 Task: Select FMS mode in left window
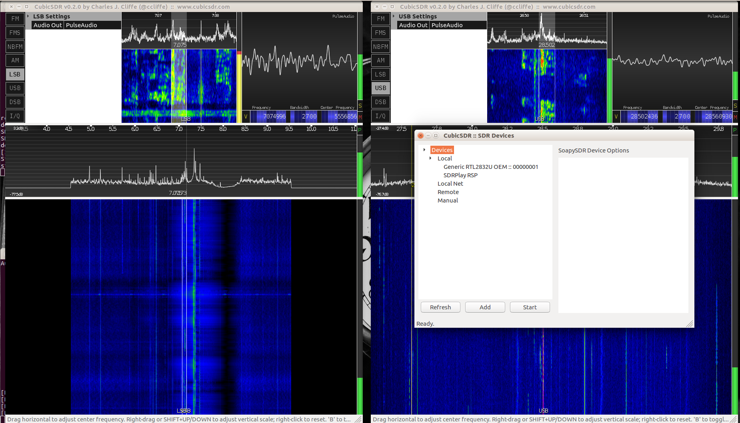(15, 33)
